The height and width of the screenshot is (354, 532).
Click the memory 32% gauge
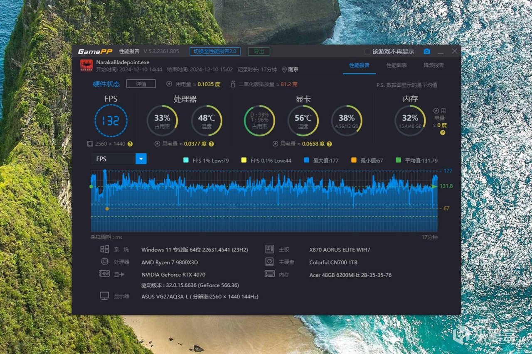tap(410, 121)
